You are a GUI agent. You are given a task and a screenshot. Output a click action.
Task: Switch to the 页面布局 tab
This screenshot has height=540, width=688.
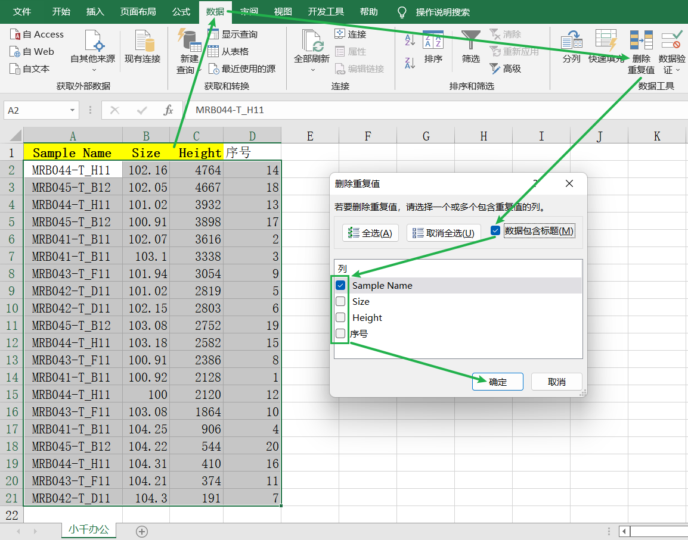(x=138, y=12)
